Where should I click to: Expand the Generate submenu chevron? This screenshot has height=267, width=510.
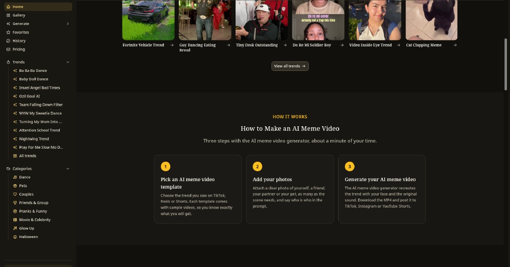68,24
